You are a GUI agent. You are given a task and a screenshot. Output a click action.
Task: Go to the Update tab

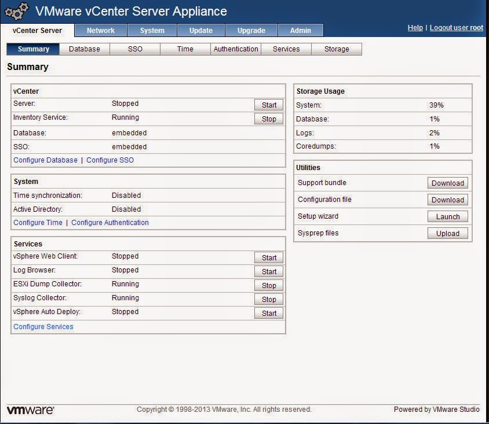click(201, 31)
